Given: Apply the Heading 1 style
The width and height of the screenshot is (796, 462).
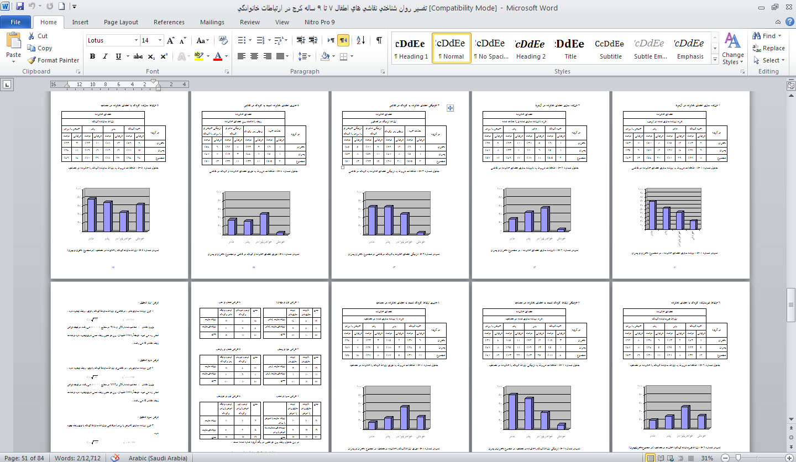Looking at the screenshot, I should click(411, 48).
